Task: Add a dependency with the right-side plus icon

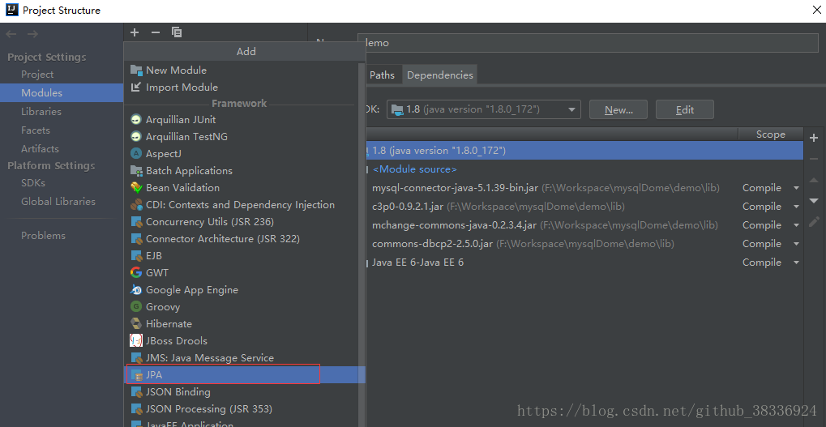Action: point(814,138)
